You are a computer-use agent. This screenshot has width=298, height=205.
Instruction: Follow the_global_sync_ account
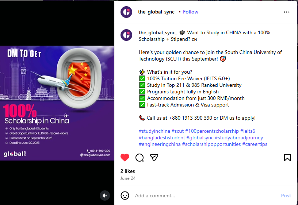[x=191, y=12]
